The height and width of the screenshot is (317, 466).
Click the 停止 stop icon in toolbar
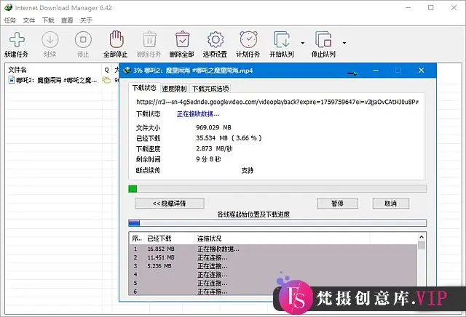83,39
